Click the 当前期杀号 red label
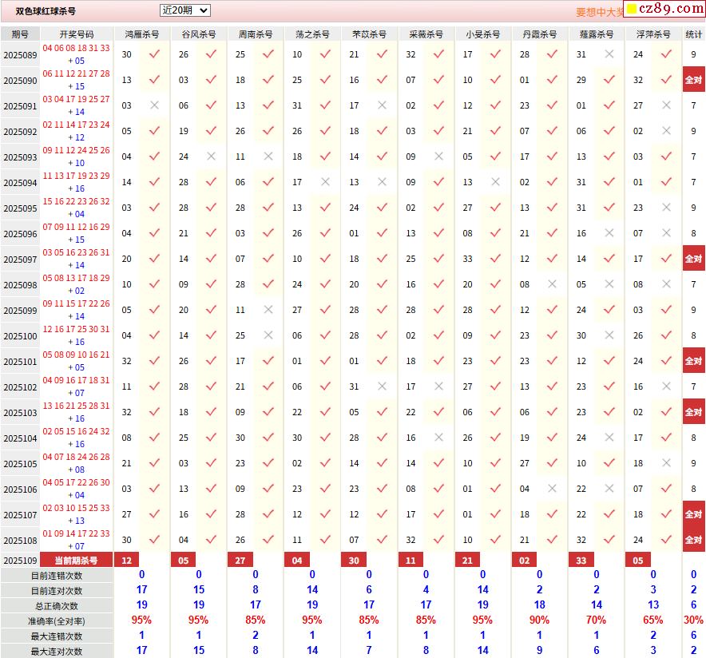Screen dimensions: 706x658 coord(76,561)
